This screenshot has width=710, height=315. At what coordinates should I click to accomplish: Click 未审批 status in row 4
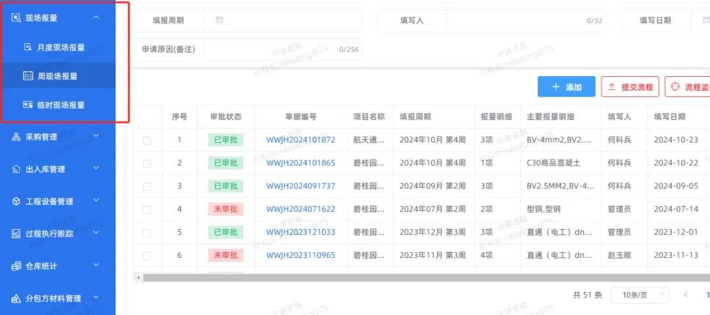tap(225, 209)
